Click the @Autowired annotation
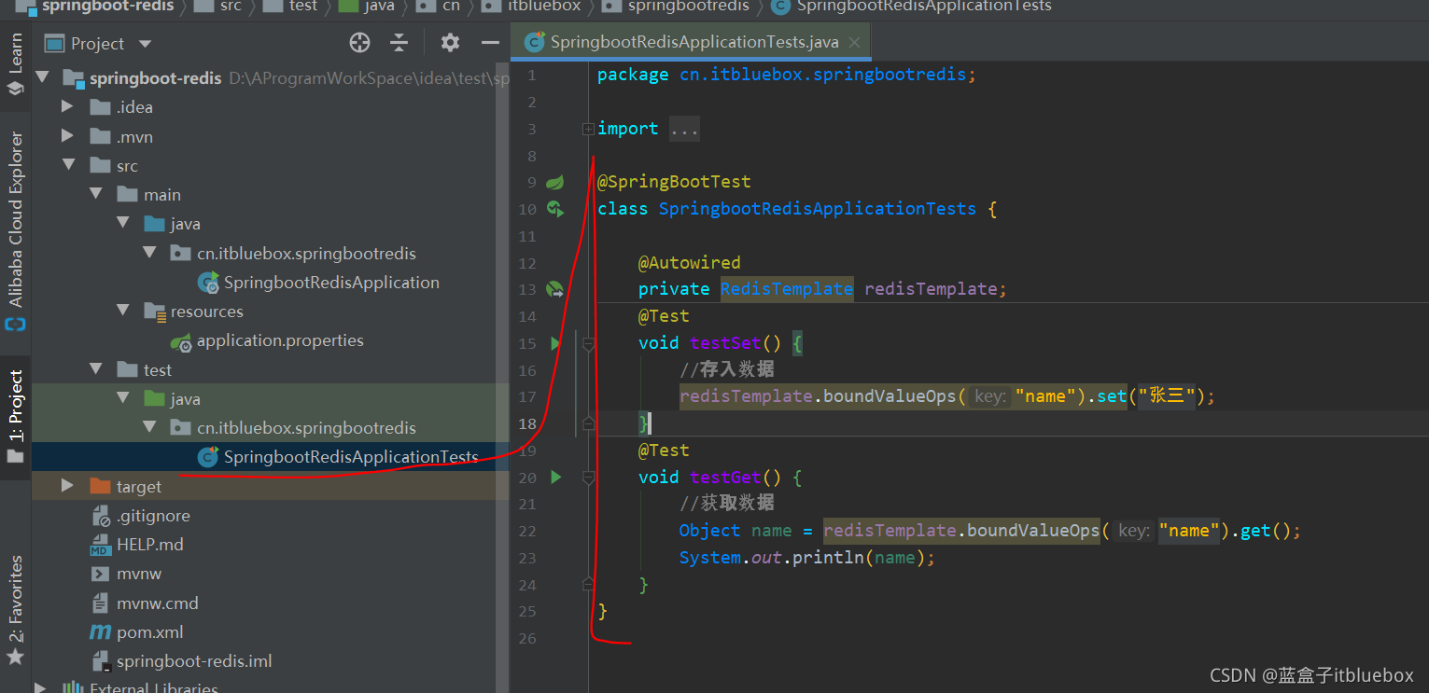1429x693 pixels. click(x=689, y=263)
